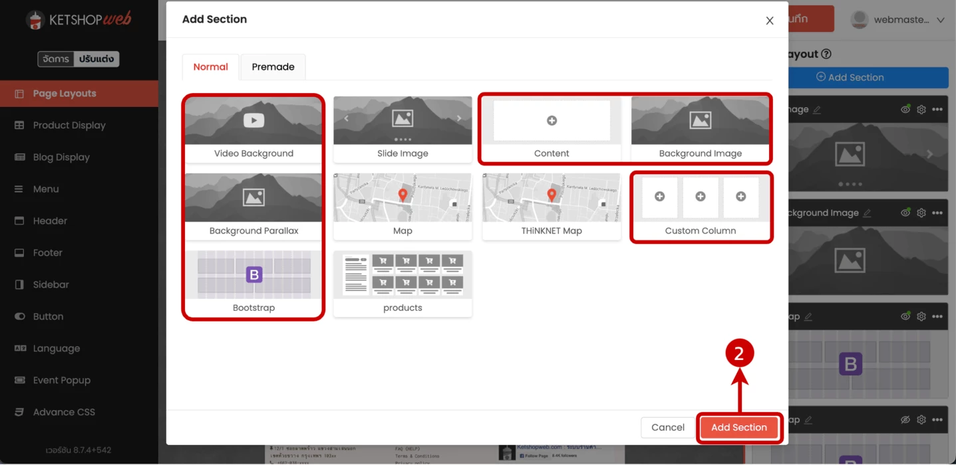The height and width of the screenshot is (465, 956).
Task: Select the Background Parallax section thumbnail
Action: 253,207
